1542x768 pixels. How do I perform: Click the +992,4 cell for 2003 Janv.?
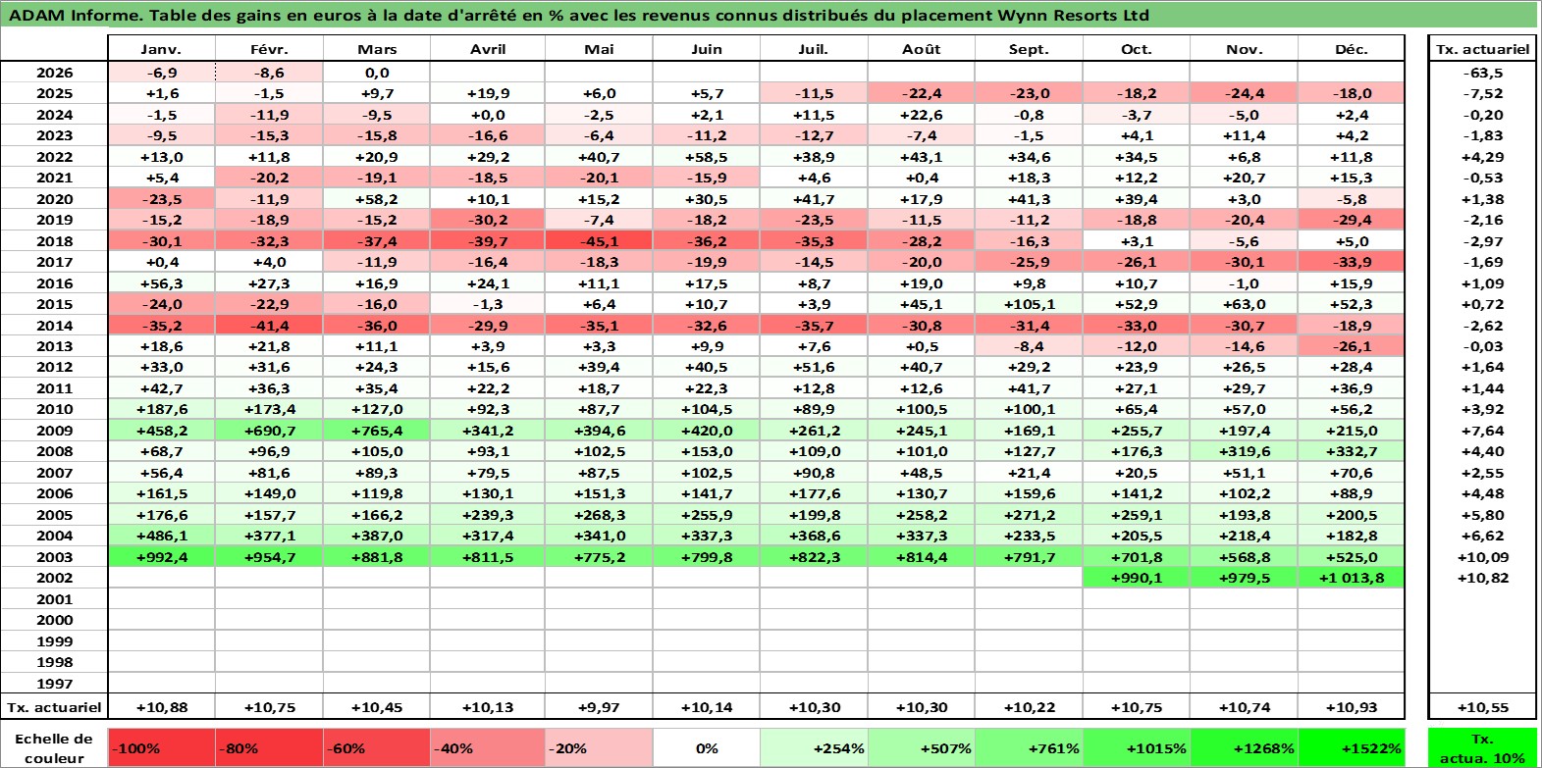coord(162,557)
